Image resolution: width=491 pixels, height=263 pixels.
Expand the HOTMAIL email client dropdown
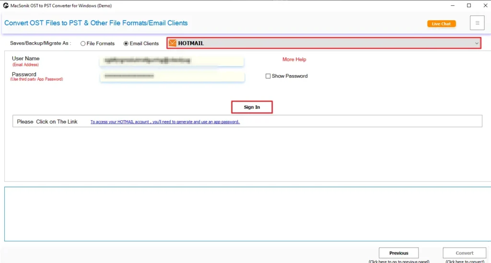[324, 43]
